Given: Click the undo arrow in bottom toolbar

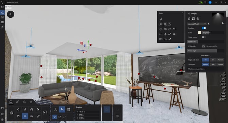Looking at the screenshot, I should (x=117, y=109).
